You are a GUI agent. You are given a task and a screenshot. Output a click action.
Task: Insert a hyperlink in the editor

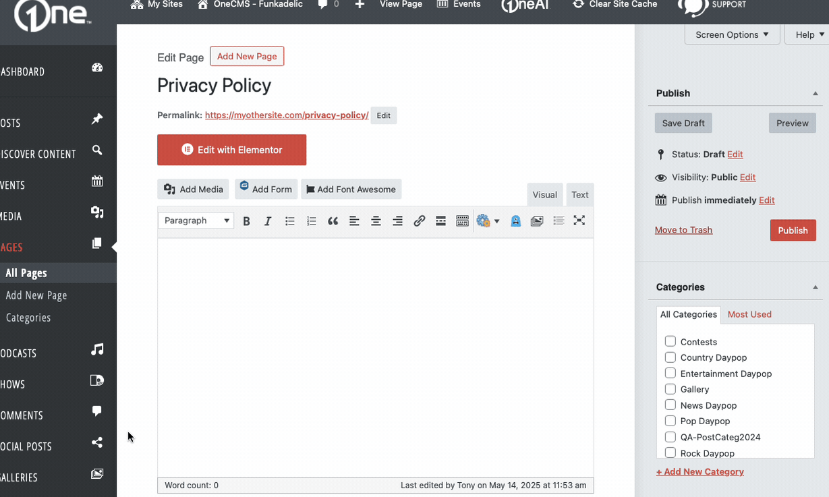pos(419,221)
